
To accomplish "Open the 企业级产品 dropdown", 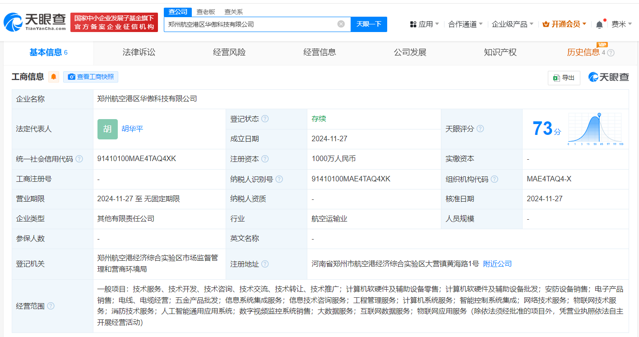I will point(512,24).
